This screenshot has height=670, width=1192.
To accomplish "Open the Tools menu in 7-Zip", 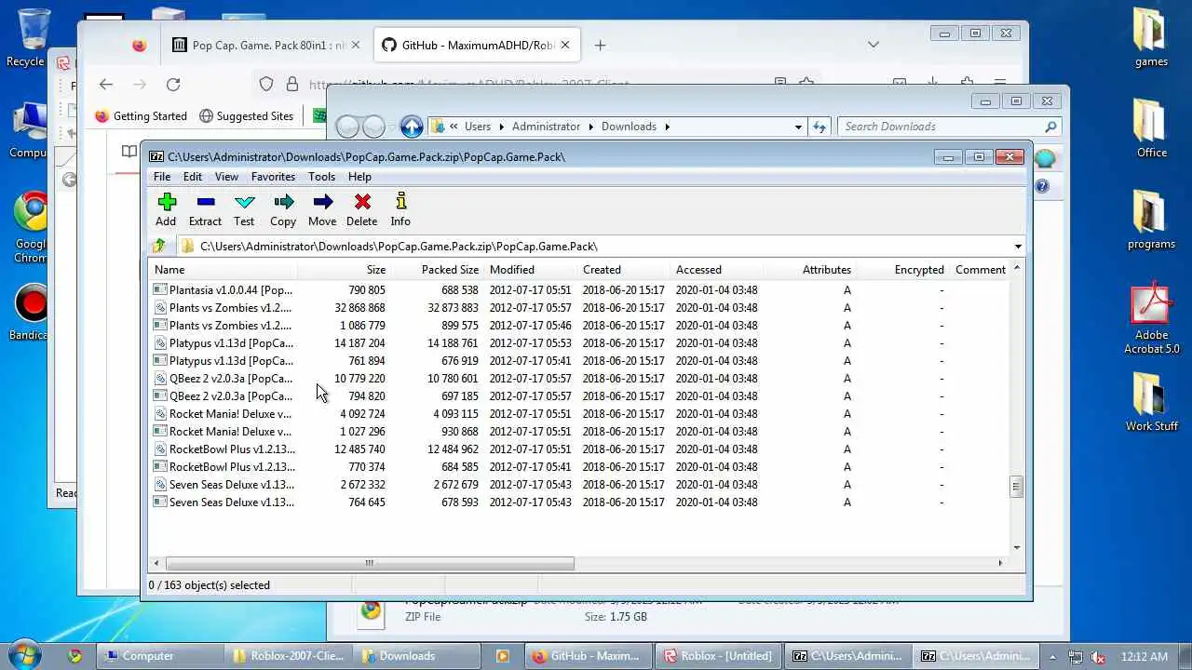I will (321, 177).
